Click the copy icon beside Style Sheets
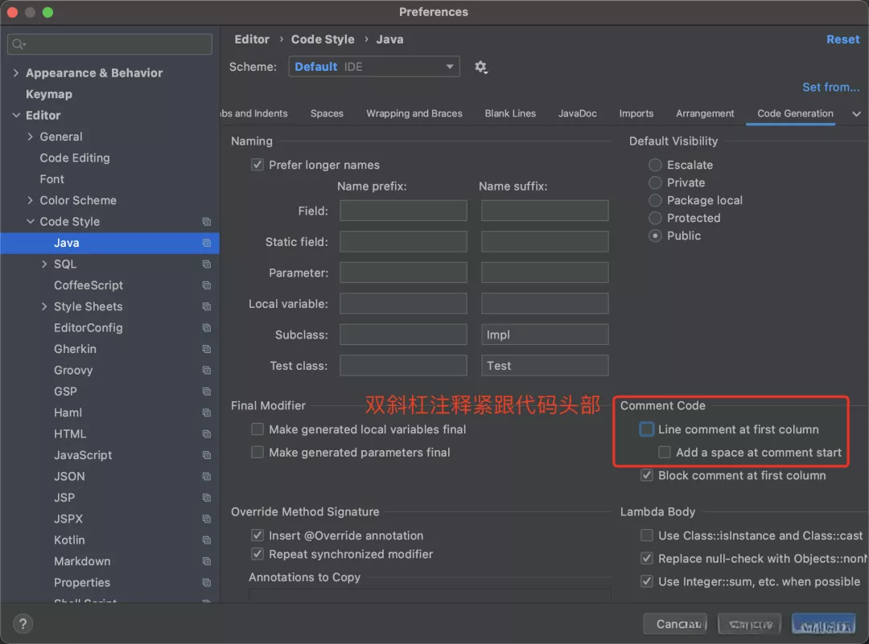869x644 pixels. [207, 306]
